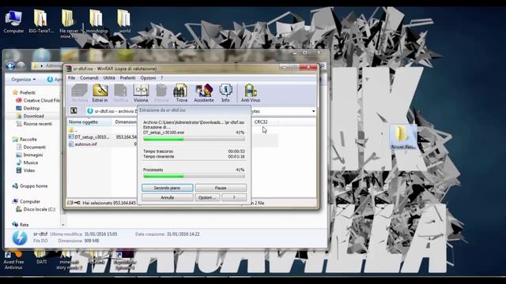This screenshot has height=284, width=506.
Task: Click the Visiona toolbar icon
Action: (141, 93)
